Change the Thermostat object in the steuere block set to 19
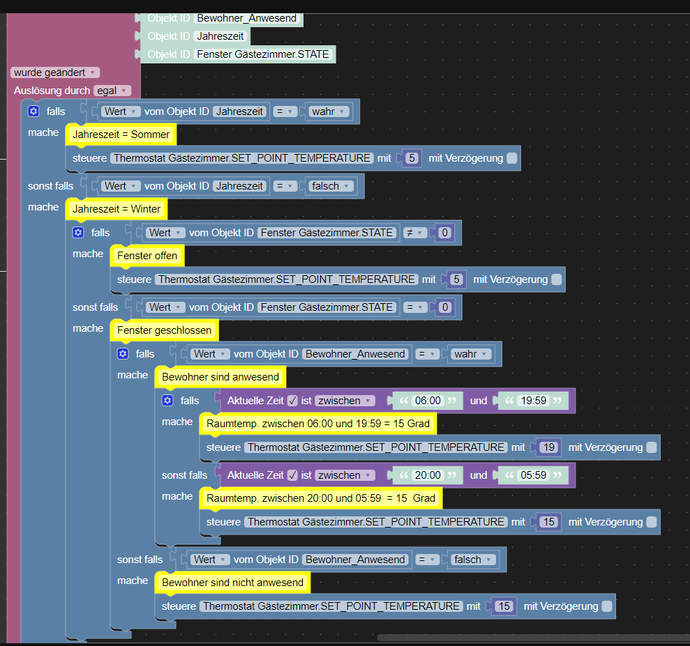The height and width of the screenshot is (646, 690). pyautogui.click(x=376, y=447)
